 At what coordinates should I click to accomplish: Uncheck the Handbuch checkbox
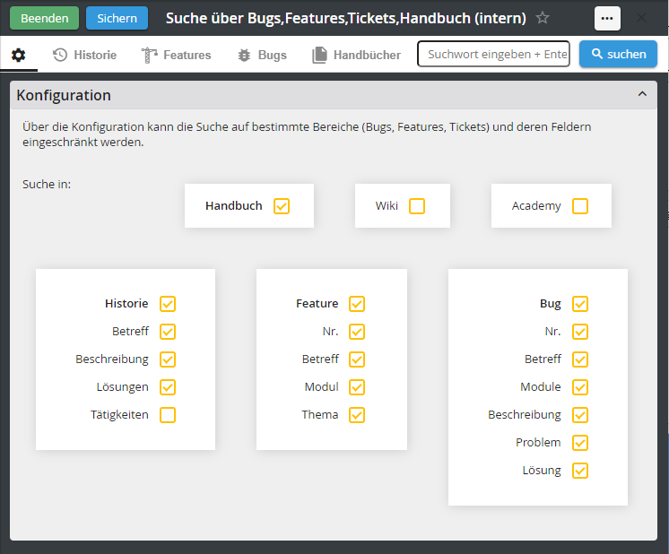[282, 206]
